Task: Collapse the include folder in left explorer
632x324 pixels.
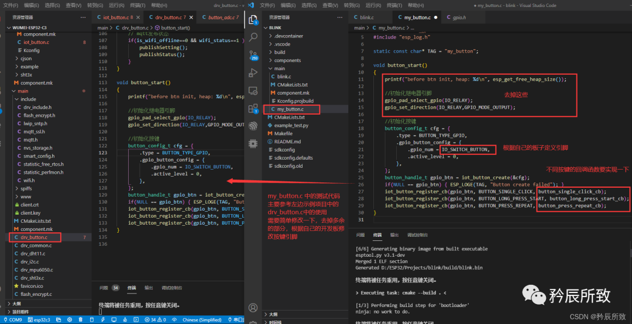Action: (x=28, y=99)
